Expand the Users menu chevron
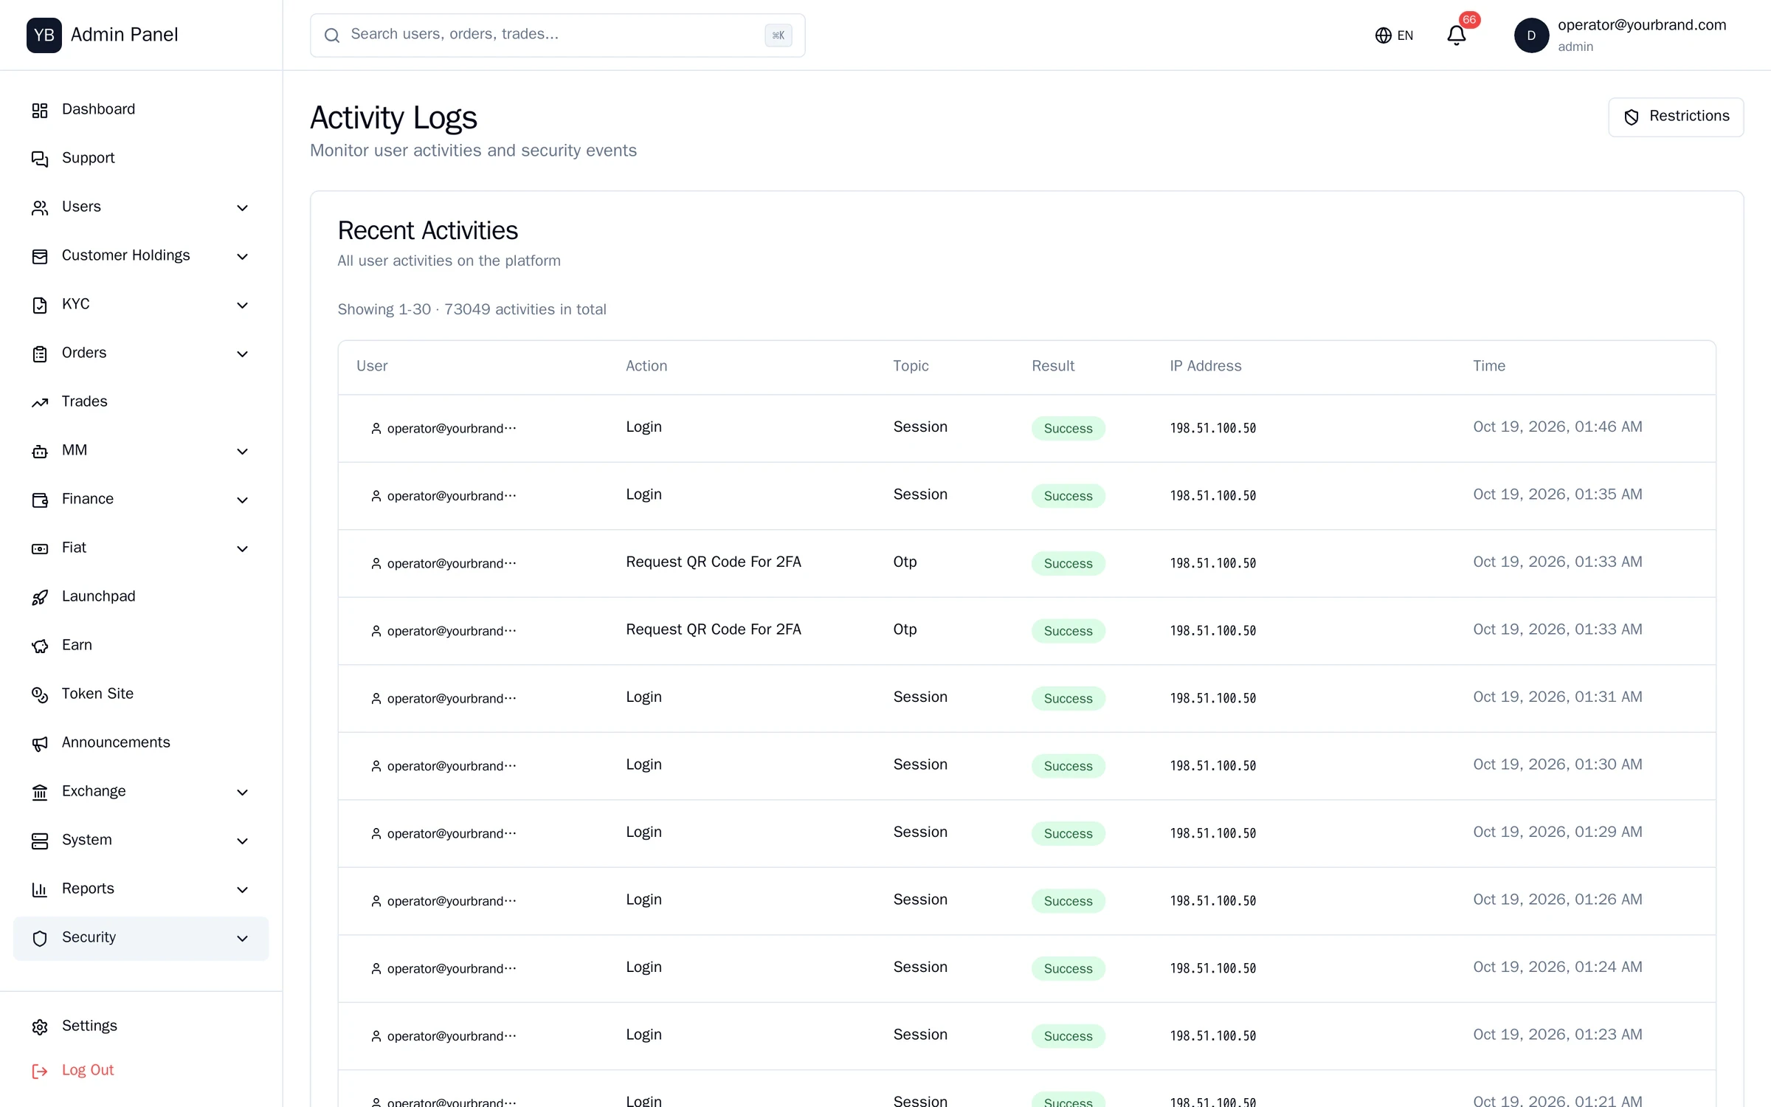The width and height of the screenshot is (1771, 1107). pyautogui.click(x=242, y=208)
